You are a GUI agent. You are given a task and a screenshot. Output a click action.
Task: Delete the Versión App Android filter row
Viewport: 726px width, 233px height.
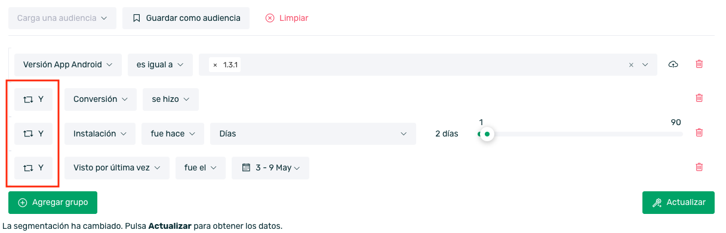[699, 64]
